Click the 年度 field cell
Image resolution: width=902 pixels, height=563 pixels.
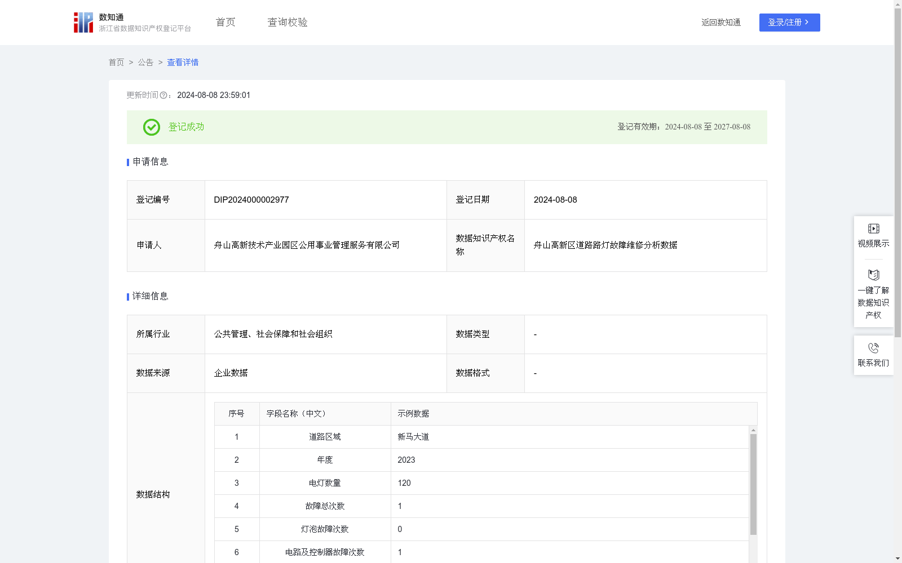(x=325, y=460)
